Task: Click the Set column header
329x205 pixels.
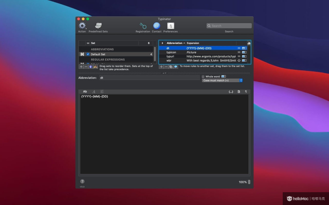Action: pos(114,43)
